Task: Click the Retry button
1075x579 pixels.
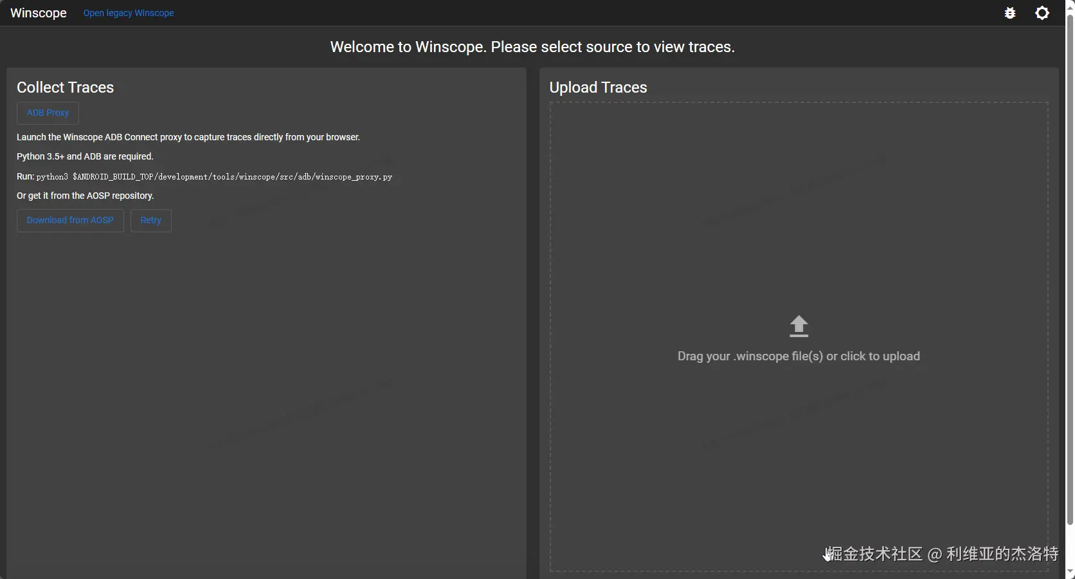Action: pyautogui.click(x=151, y=221)
